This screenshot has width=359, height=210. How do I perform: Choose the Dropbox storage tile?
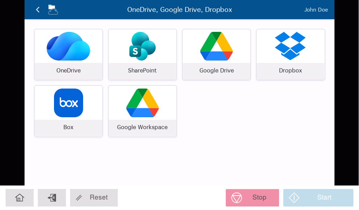click(x=291, y=55)
